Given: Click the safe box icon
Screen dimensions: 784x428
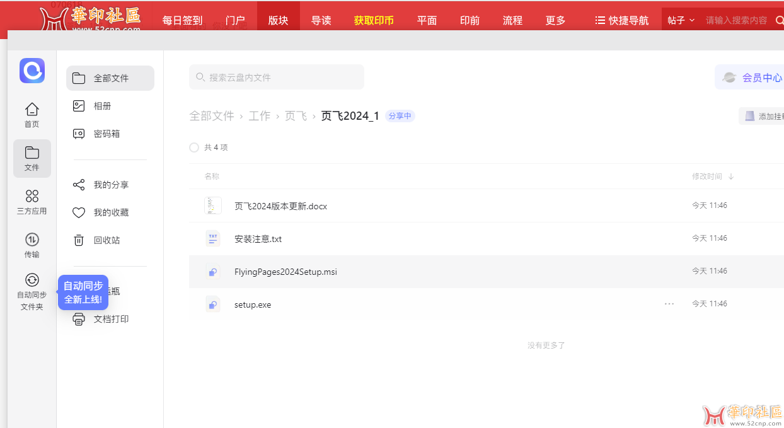Looking at the screenshot, I should pyautogui.click(x=79, y=134).
